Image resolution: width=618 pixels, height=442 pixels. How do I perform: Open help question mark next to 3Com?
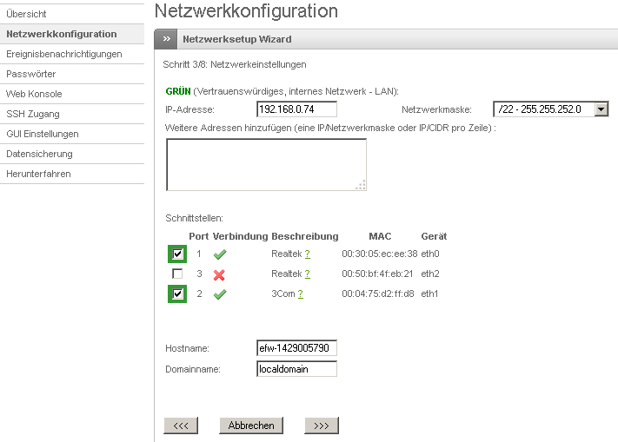[300, 294]
